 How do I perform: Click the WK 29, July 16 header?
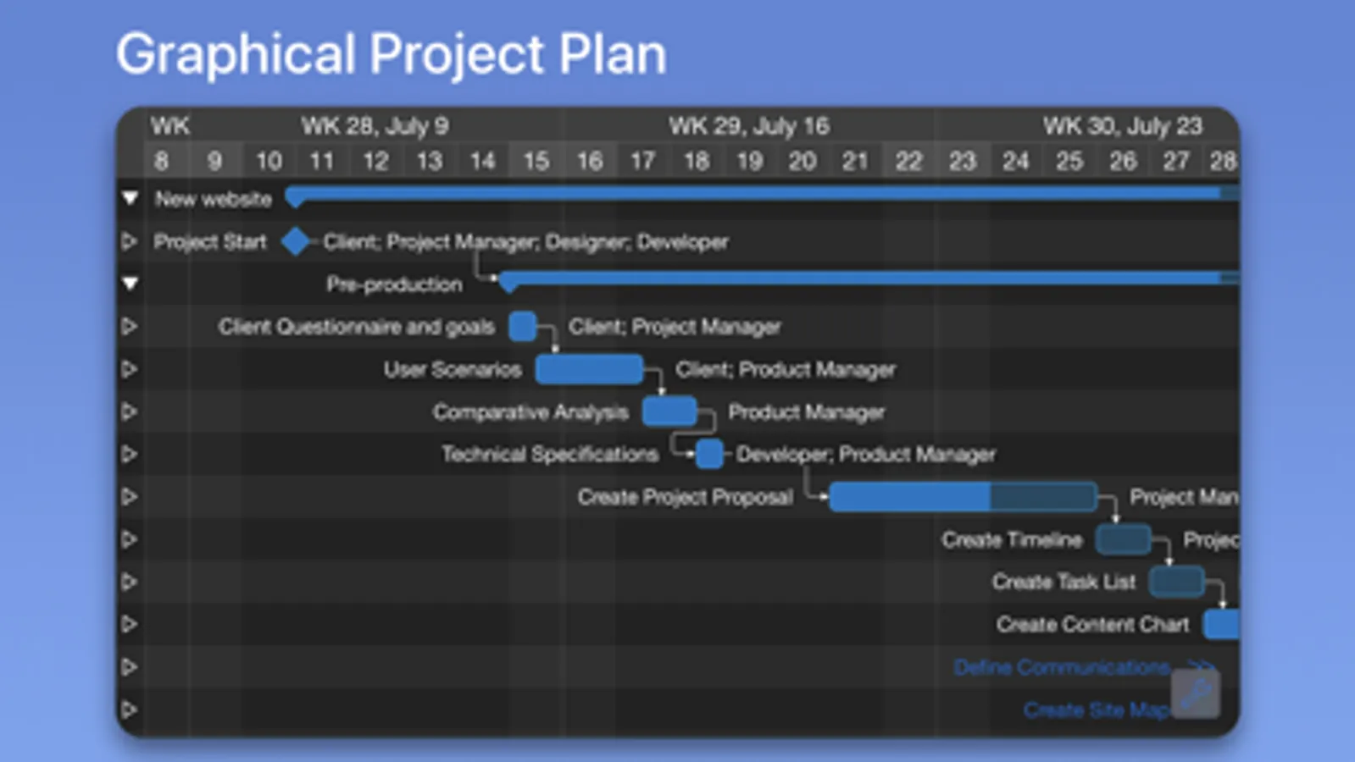(748, 126)
